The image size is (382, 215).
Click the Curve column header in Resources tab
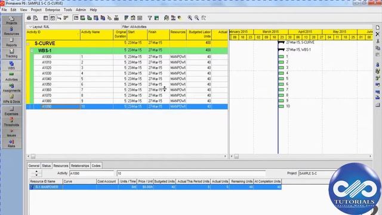(x=79, y=182)
